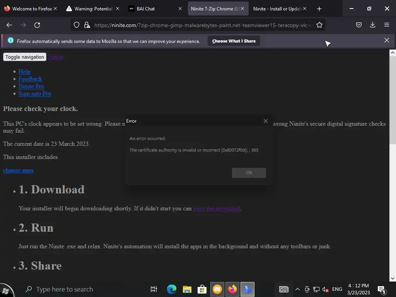Open File Explorer from the taskbar
396x297 pixels.
coord(187,289)
